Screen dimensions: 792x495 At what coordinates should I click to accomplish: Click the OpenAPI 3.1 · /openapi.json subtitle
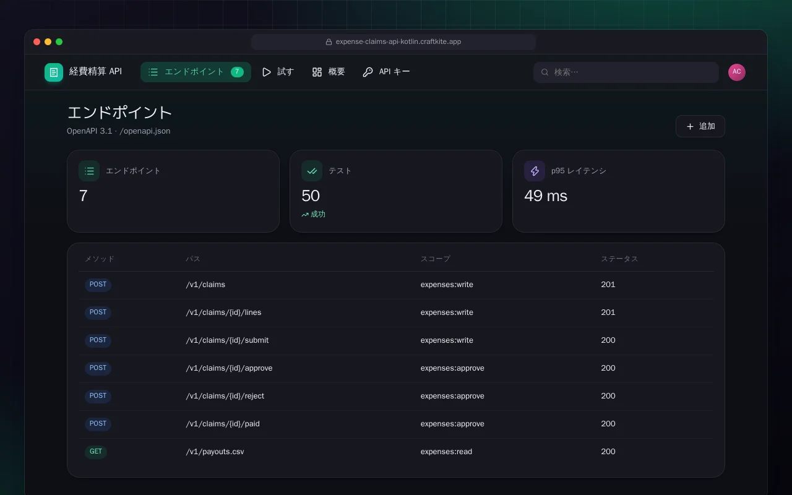119,131
